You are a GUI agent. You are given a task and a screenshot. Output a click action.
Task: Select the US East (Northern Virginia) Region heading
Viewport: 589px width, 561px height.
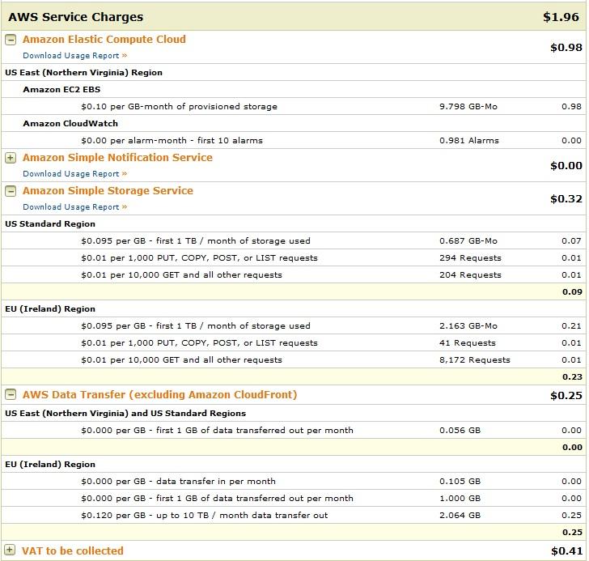(x=84, y=73)
